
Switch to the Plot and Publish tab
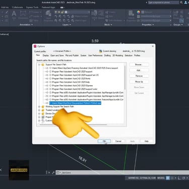click(x=72, y=55)
